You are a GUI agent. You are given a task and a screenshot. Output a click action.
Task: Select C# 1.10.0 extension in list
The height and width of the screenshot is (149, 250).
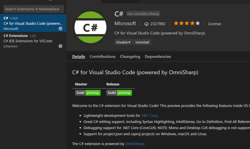click(33, 23)
